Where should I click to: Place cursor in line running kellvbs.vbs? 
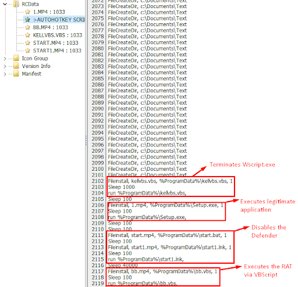coord(147,193)
